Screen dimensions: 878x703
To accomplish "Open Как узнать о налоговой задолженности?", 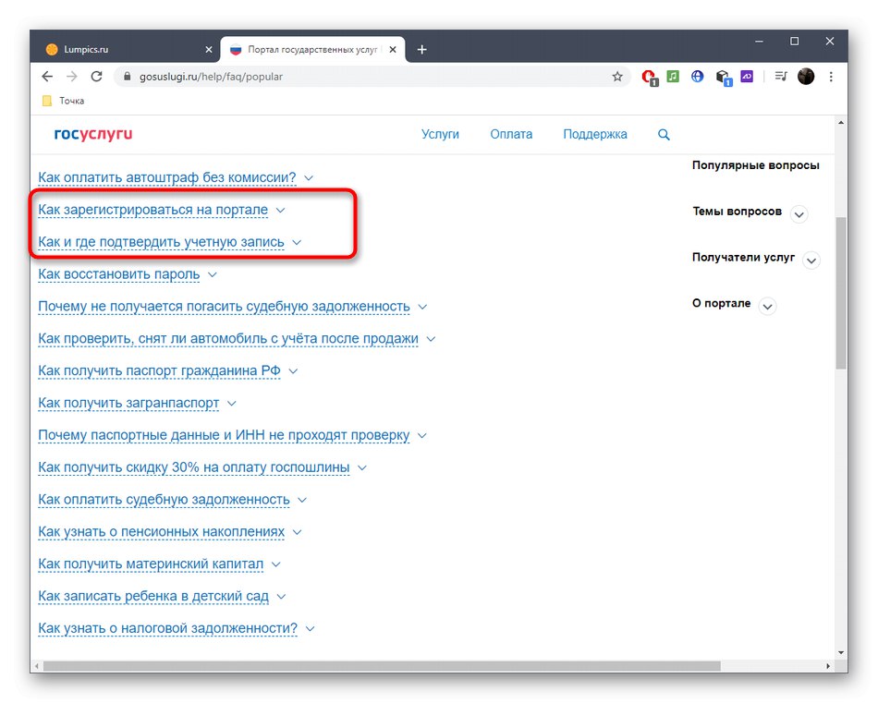I will pos(168,628).
